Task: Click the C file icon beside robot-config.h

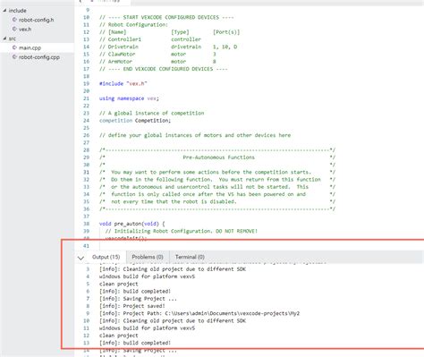Action: (x=14, y=20)
